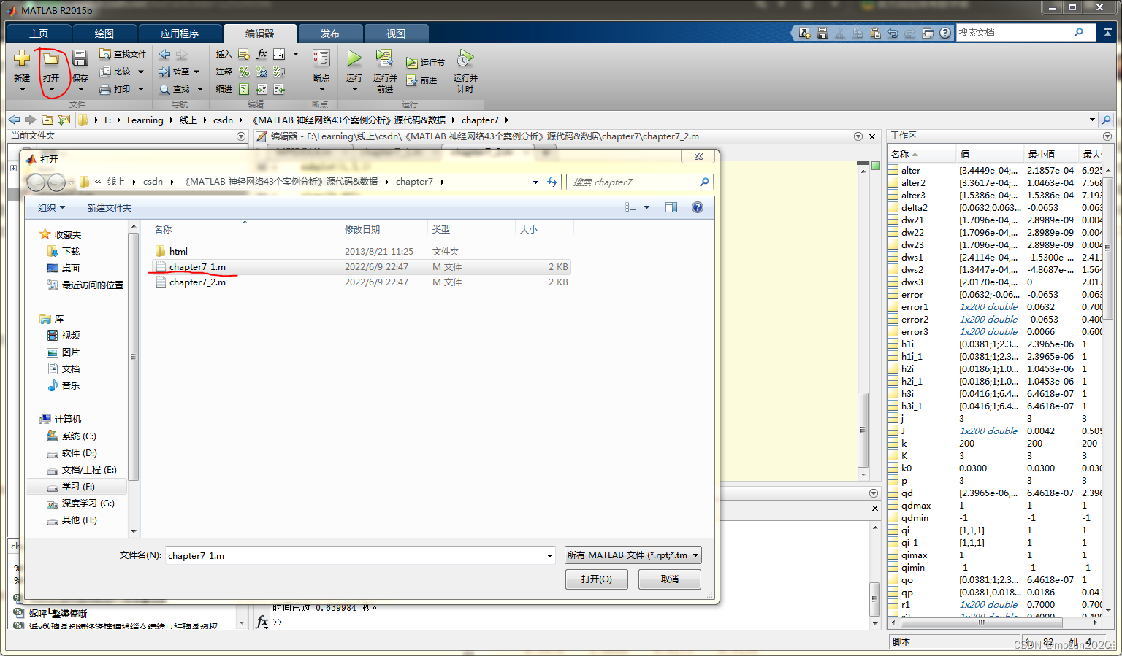Switch to the 应用程序 ribbon tab

[x=180, y=34]
